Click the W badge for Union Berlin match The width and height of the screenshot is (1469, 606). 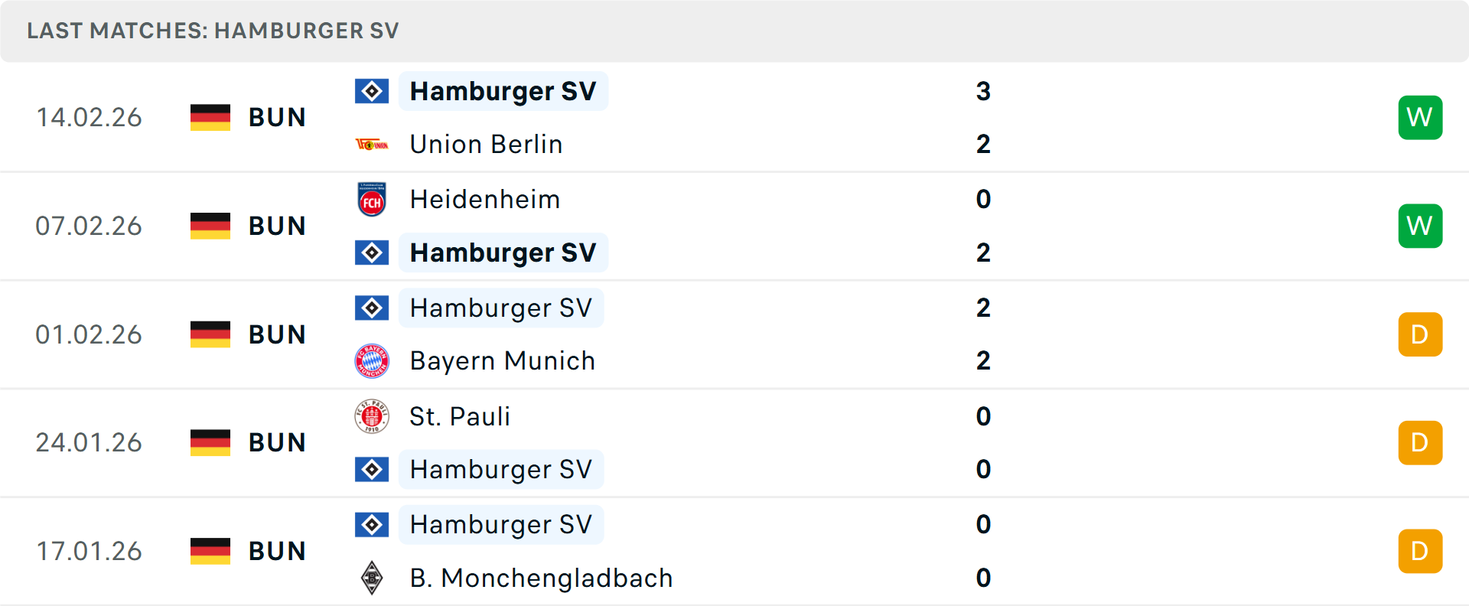tap(1420, 118)
